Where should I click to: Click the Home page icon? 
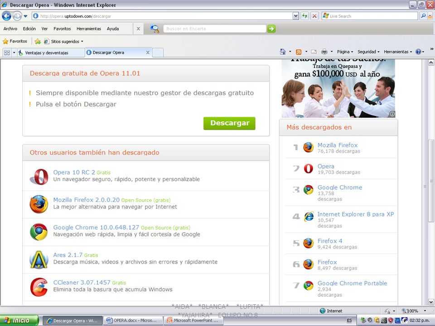(283, 52)
